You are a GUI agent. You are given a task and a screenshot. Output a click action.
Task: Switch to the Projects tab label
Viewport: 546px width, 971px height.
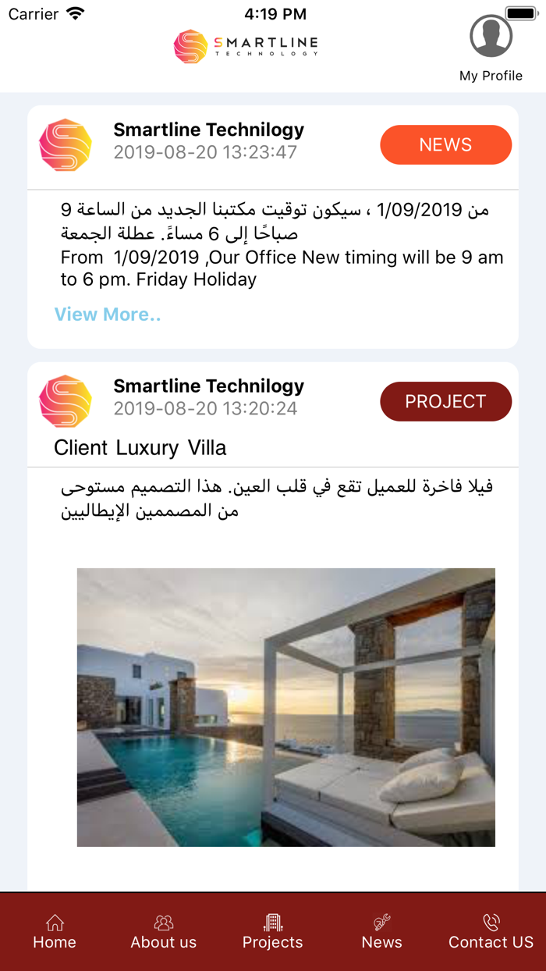coord(273,942)
